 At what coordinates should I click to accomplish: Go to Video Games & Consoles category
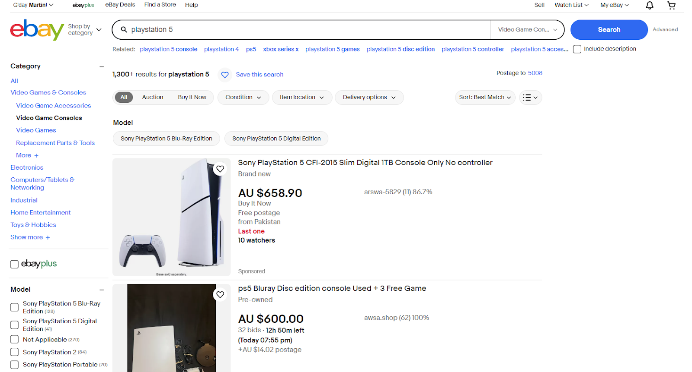[x=48, y=93]
